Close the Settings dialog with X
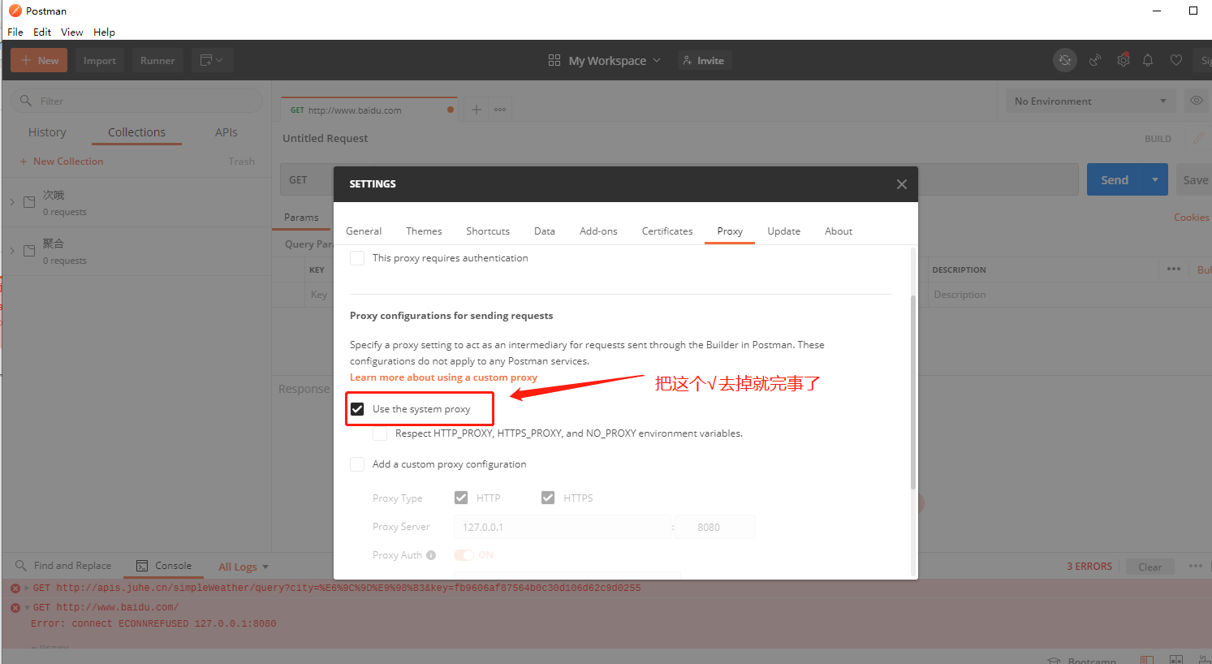Image resolution: width=1212 pixels, height=664 pixels. tap(901, 184)
